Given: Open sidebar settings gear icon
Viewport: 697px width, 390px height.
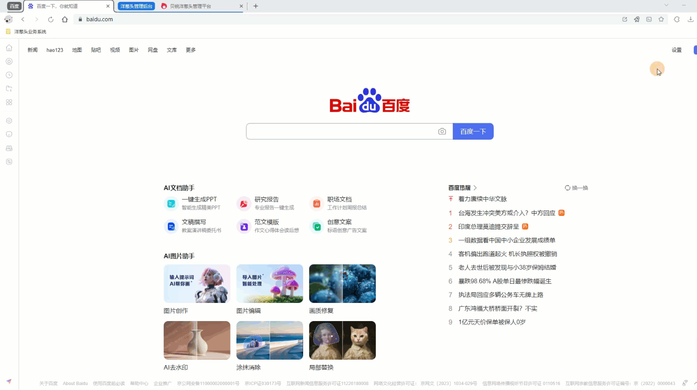Looking at the screenshot, I should click(9, 121).
